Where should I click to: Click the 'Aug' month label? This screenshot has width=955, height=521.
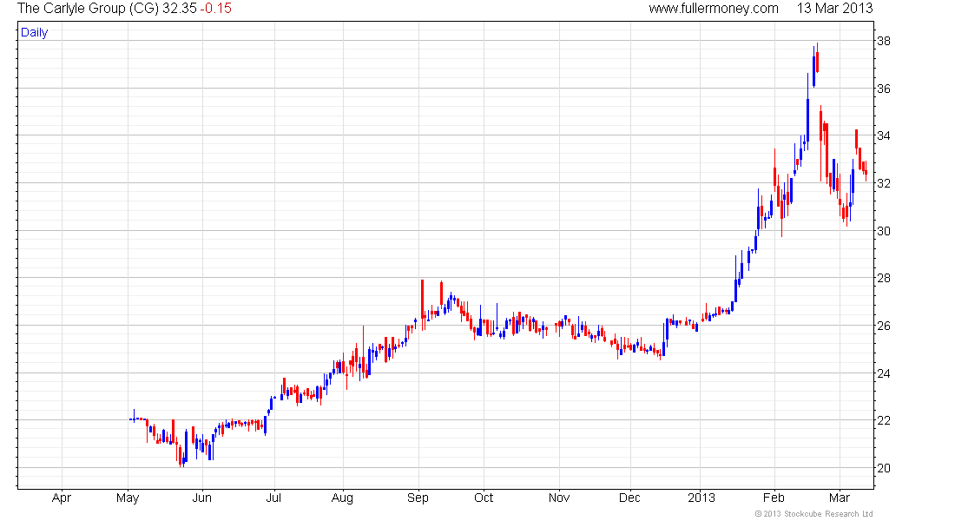(x=342, y=498)
